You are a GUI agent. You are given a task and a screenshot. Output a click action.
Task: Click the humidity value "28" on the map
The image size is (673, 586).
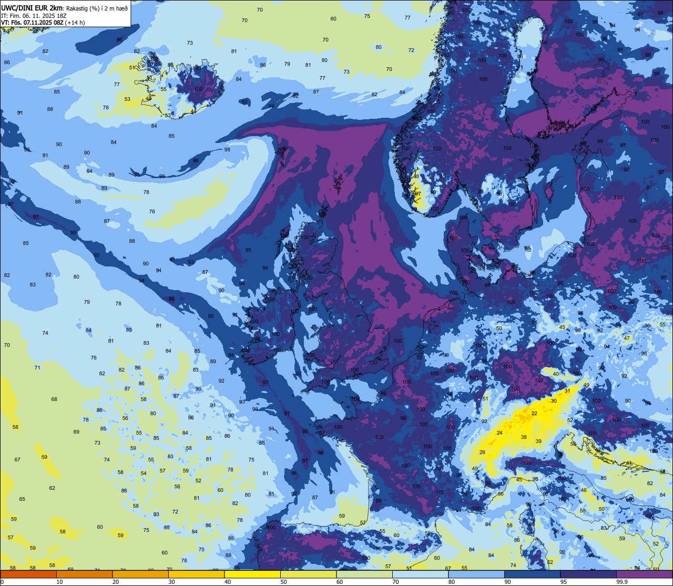(x=482, y=453)
